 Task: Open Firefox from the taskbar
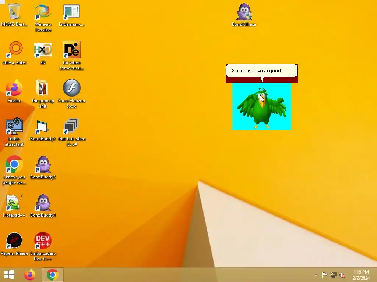click(30, 275)
